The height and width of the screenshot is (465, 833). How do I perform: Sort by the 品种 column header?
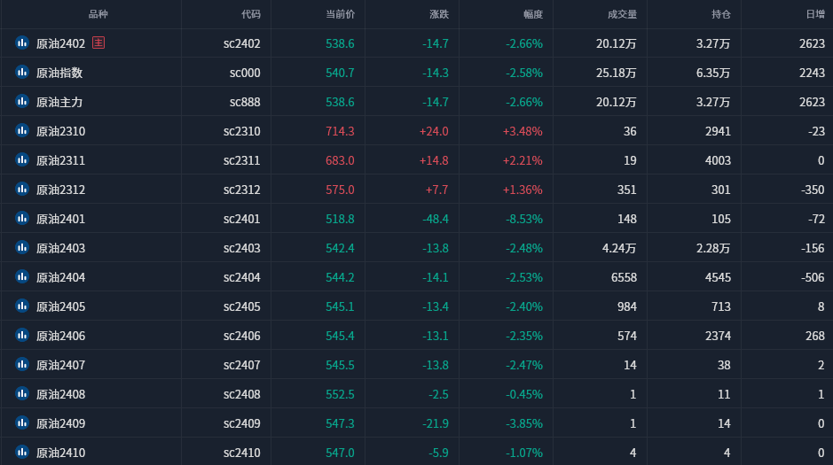pyautogui.click(x=98, y=14)
